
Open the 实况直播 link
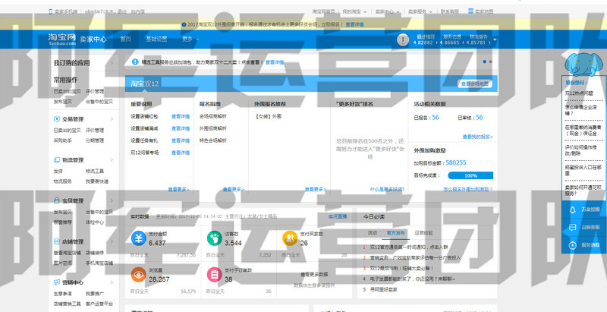point(338,216)
